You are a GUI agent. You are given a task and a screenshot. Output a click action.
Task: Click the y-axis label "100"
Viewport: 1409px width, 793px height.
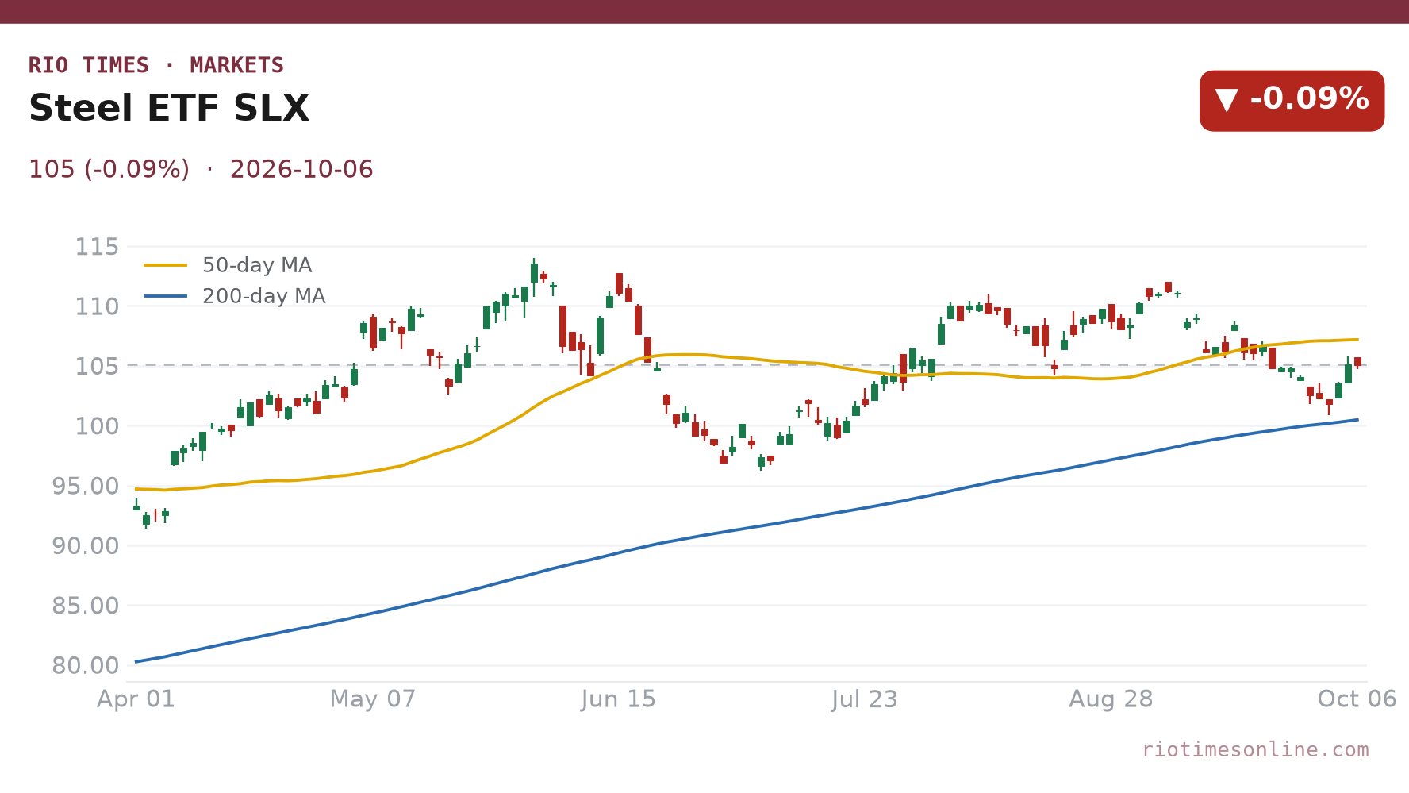97,426
